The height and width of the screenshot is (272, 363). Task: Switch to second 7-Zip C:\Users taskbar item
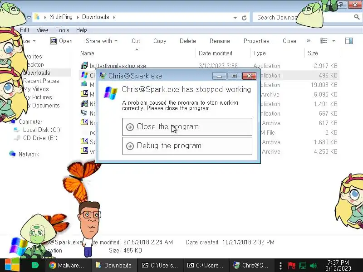click(205, 265)
